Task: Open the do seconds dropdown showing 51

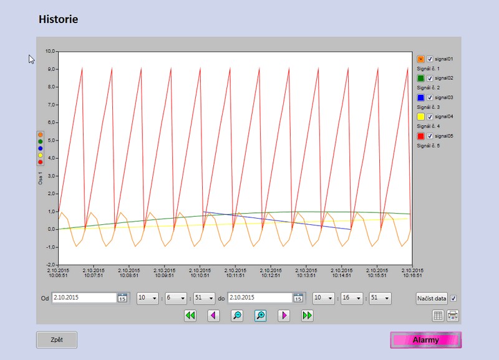Action: (380, 298)
